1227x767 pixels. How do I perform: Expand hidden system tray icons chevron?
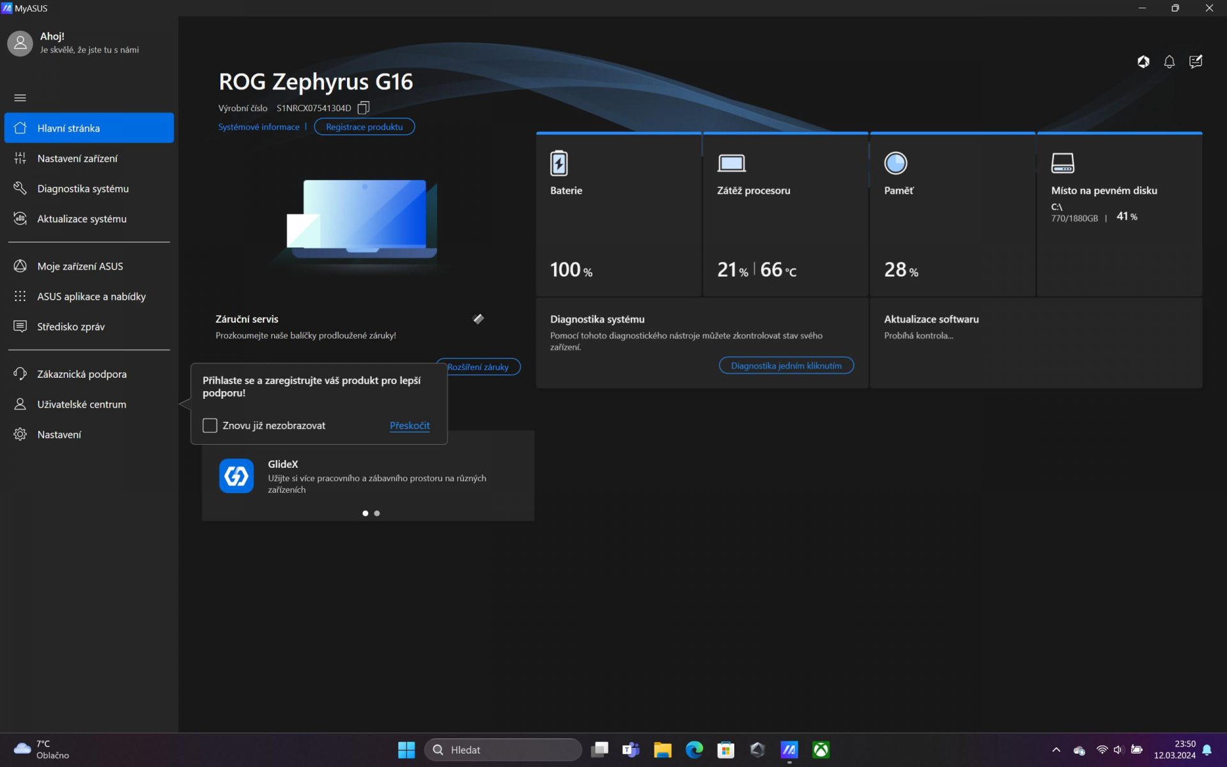click(x=1056, y=750)
